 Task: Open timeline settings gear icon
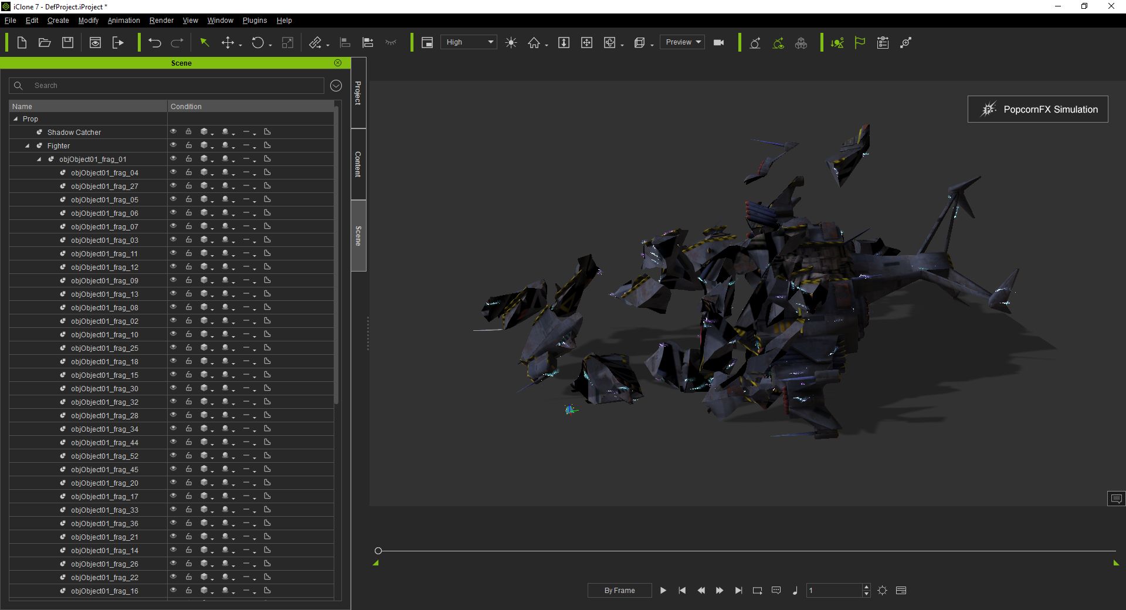(x=882, y=591)
